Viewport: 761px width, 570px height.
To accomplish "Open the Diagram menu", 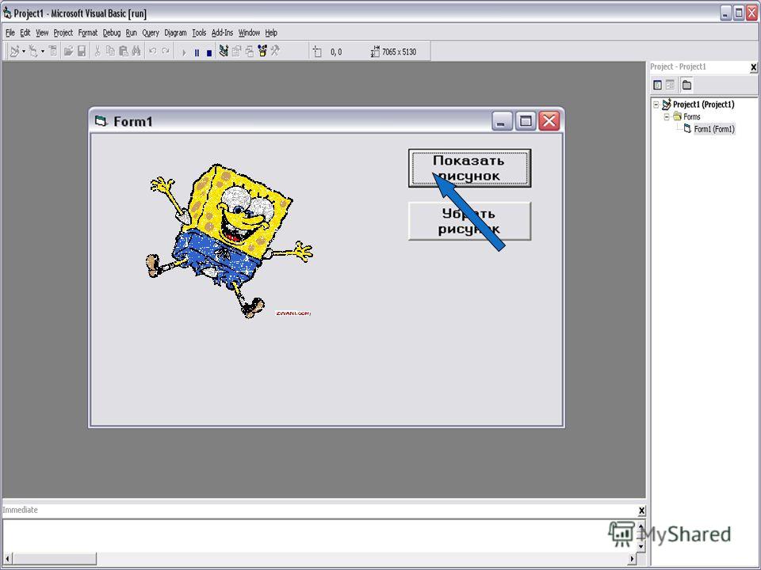I will coord(175,33).
